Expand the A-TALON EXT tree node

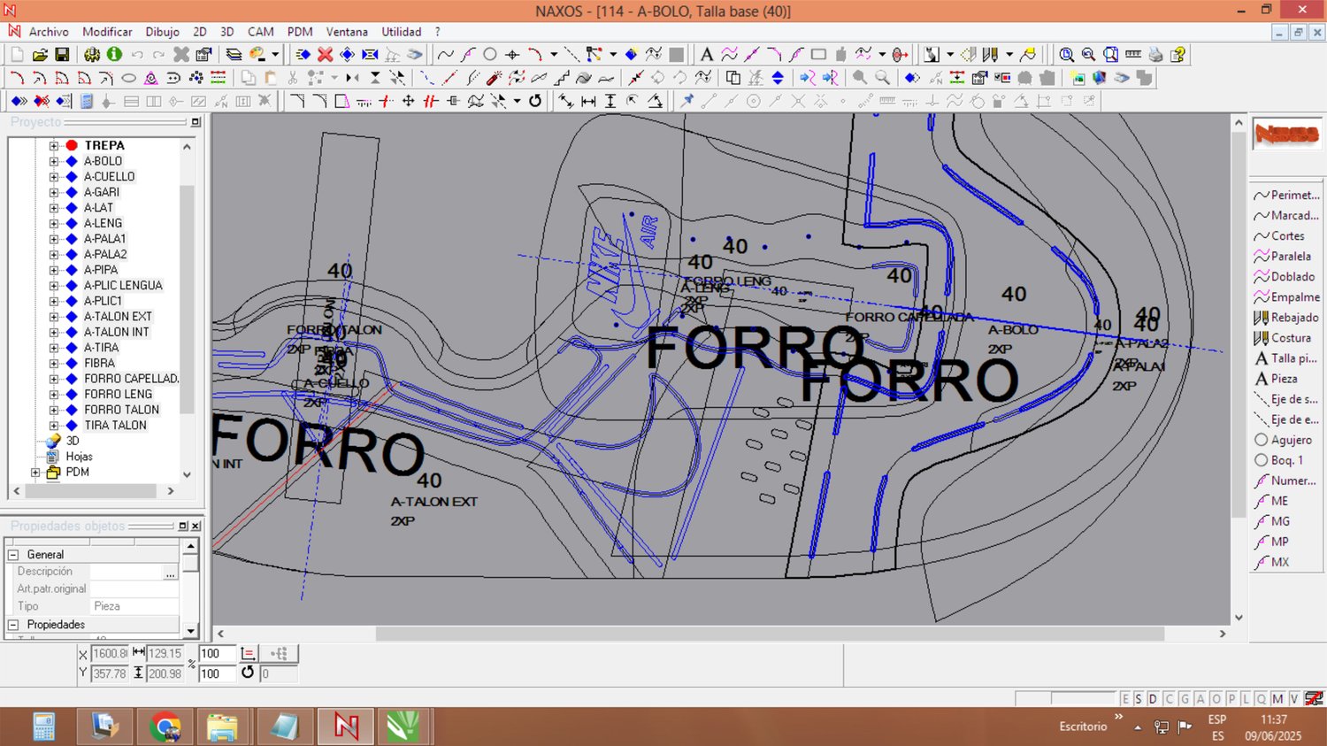click(x=54, y=316)
